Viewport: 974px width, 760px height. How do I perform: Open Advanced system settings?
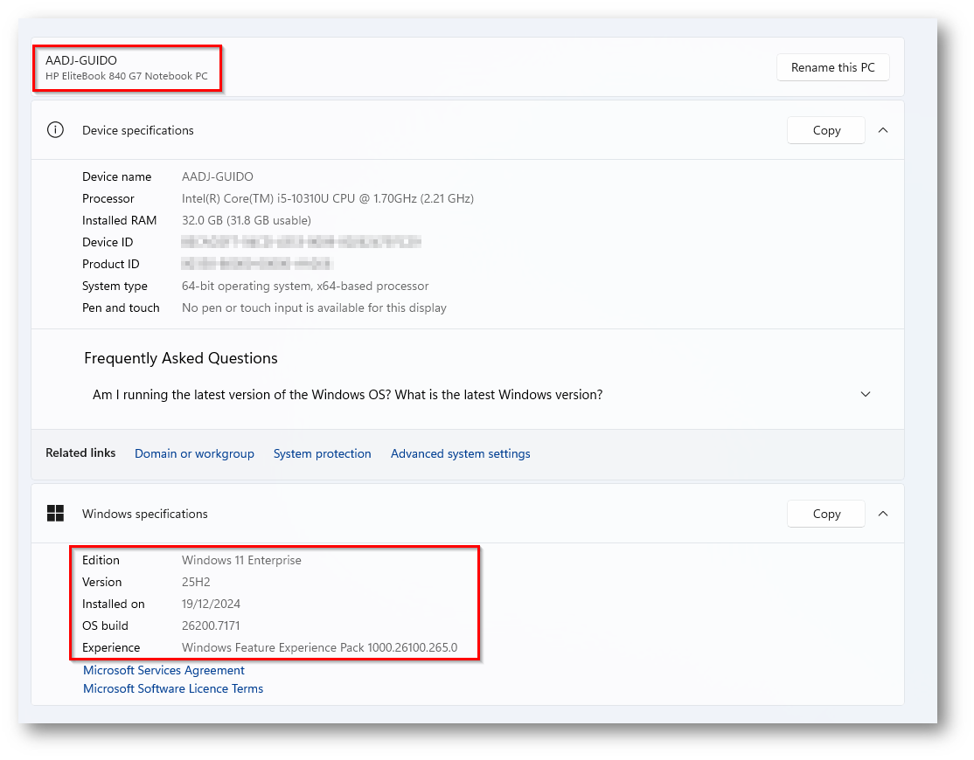point(460,453)
